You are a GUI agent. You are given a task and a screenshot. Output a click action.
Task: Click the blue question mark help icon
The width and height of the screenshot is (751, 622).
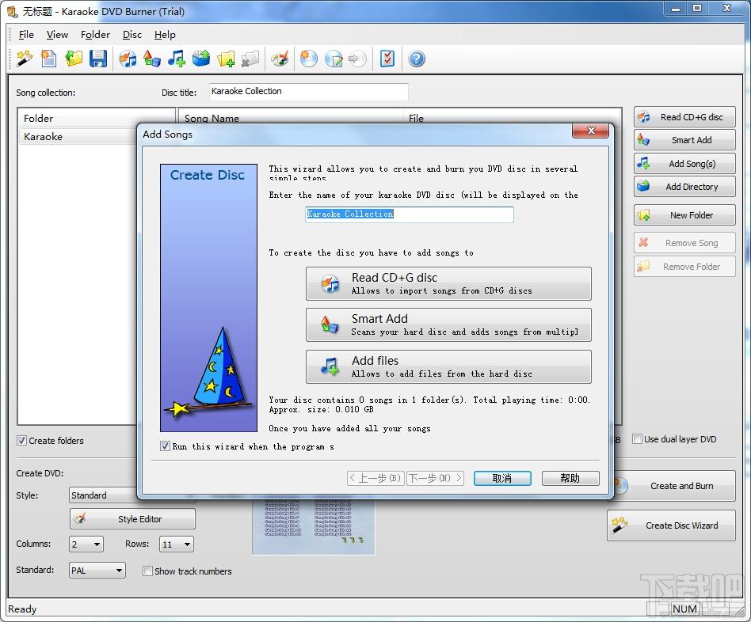pyautogui.click(x=417, y=59)
